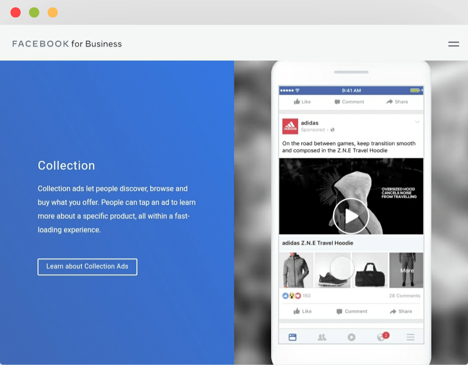
Task: Click the Collection heading
Action: coord(66,166)
